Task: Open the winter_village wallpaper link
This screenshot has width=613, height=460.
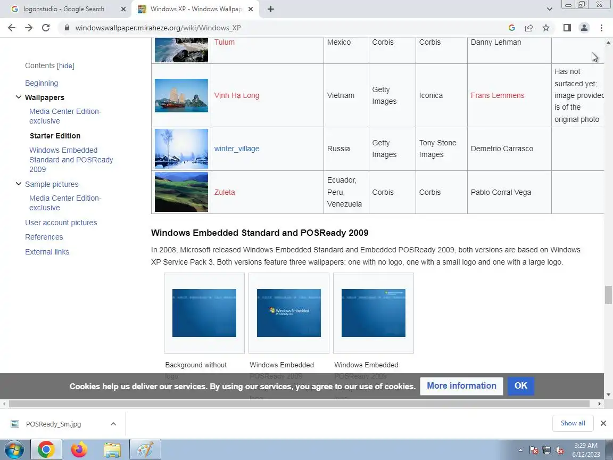Action: (x=236, y=149)
